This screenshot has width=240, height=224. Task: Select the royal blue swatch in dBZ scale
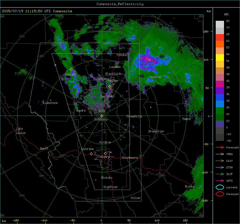pyautogui.click(x=220, y=97)
